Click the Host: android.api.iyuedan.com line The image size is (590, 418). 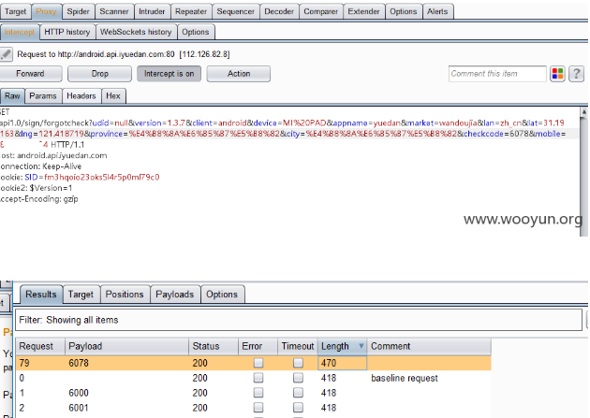[53, 155]
